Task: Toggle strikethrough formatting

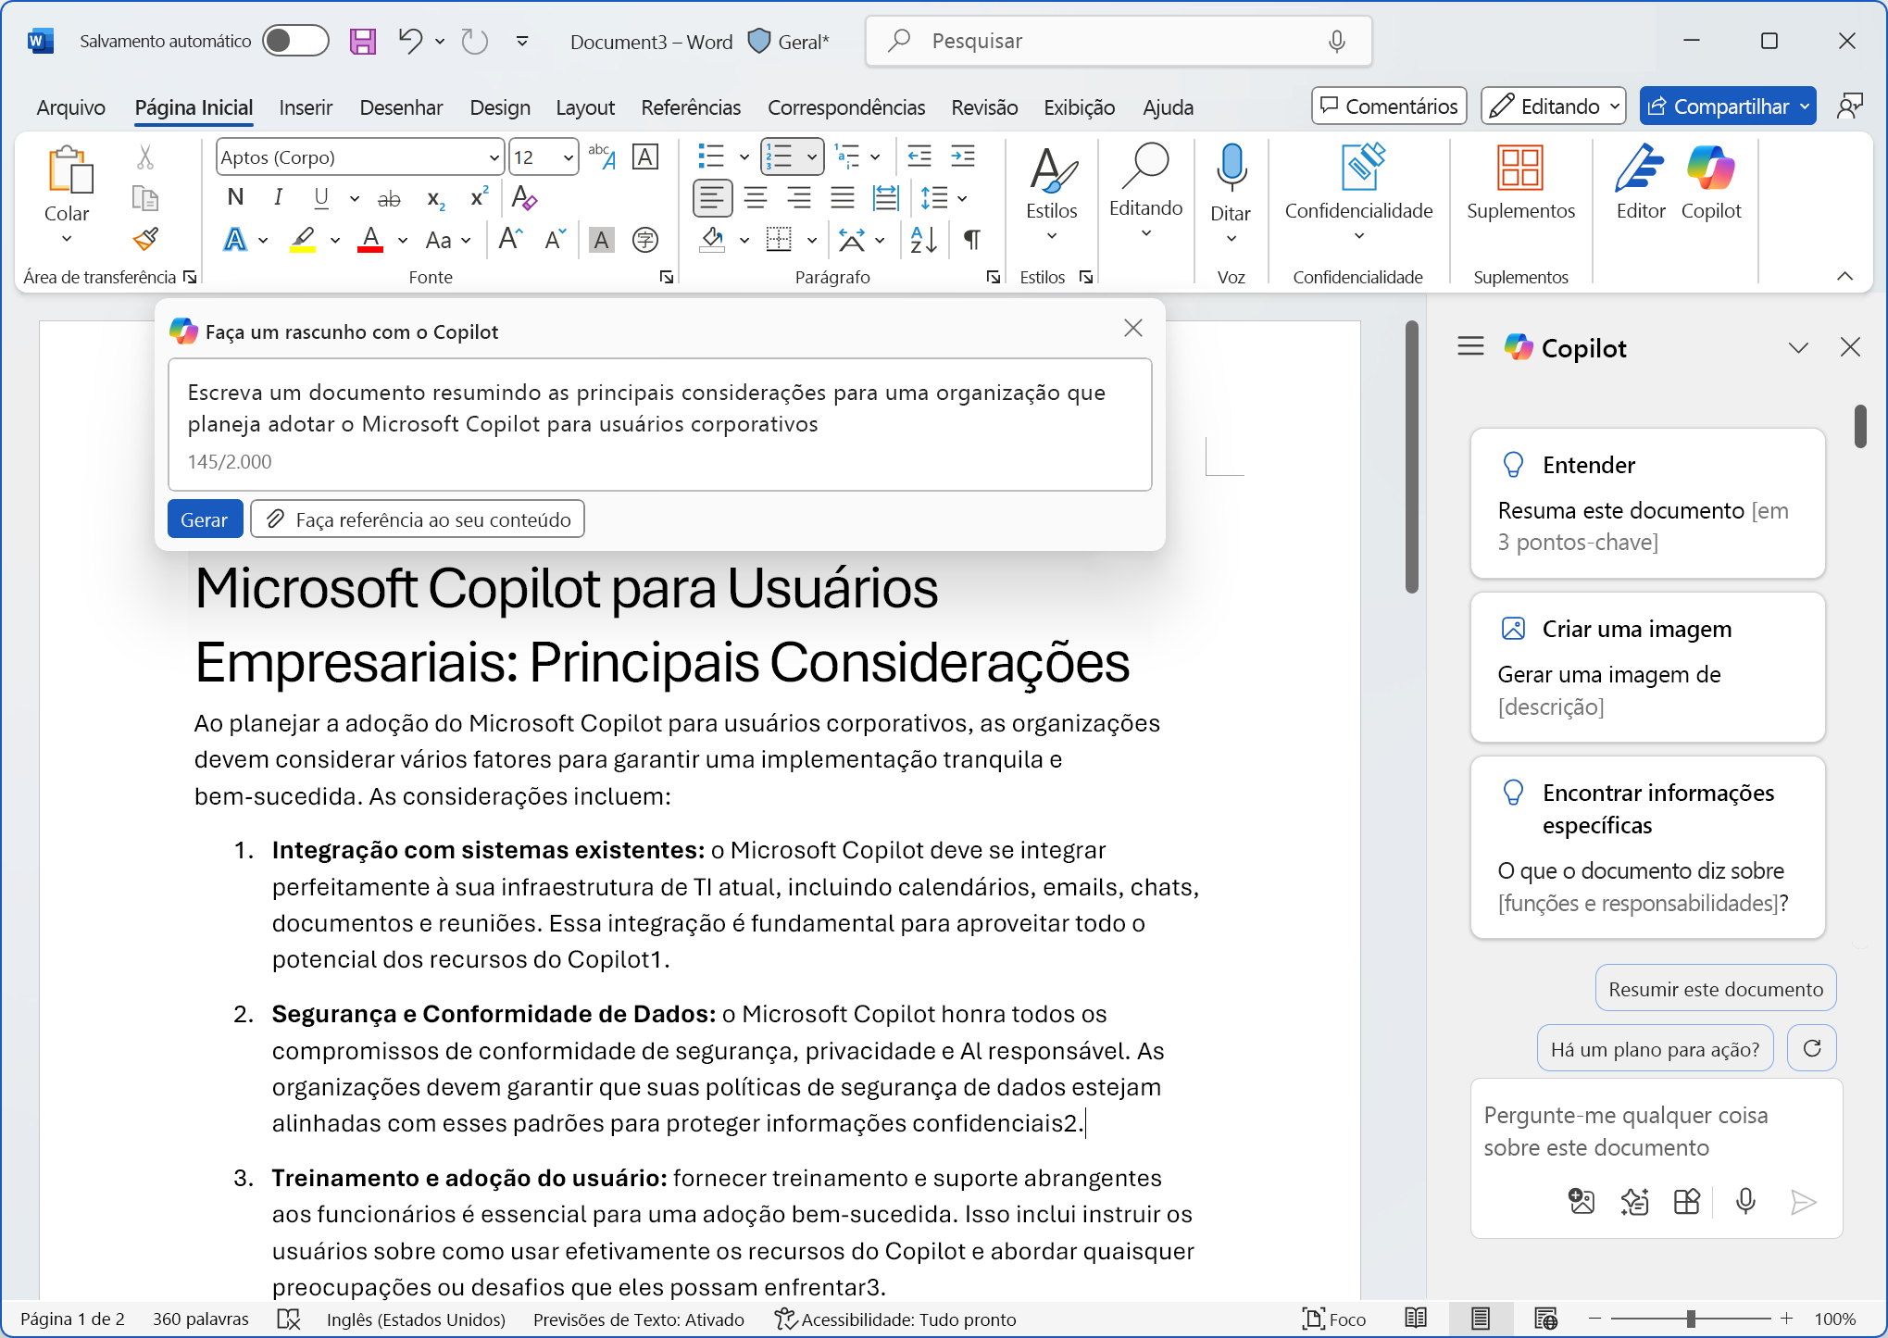Action: click(x=389, y=198)
